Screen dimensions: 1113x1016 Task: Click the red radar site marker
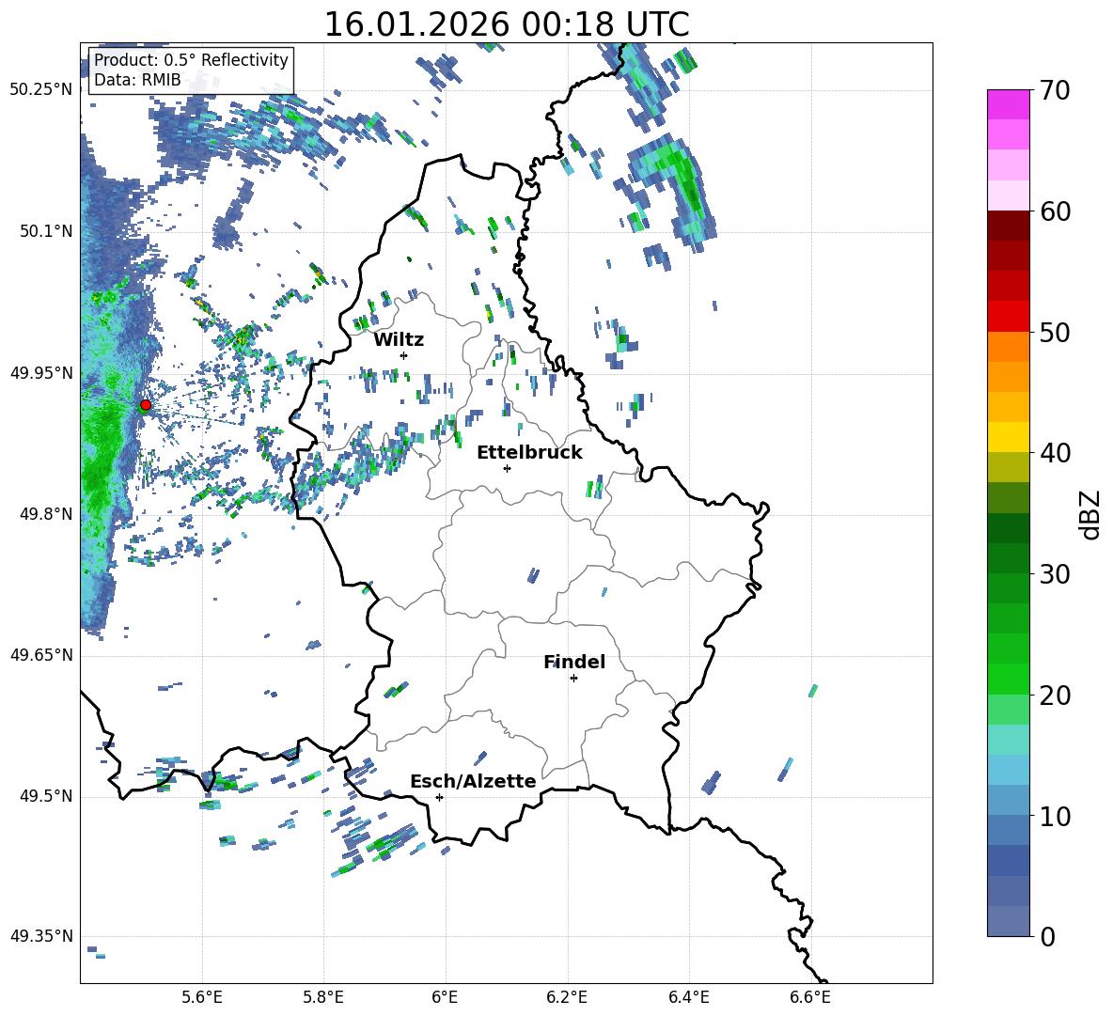[x=146, y=405]
